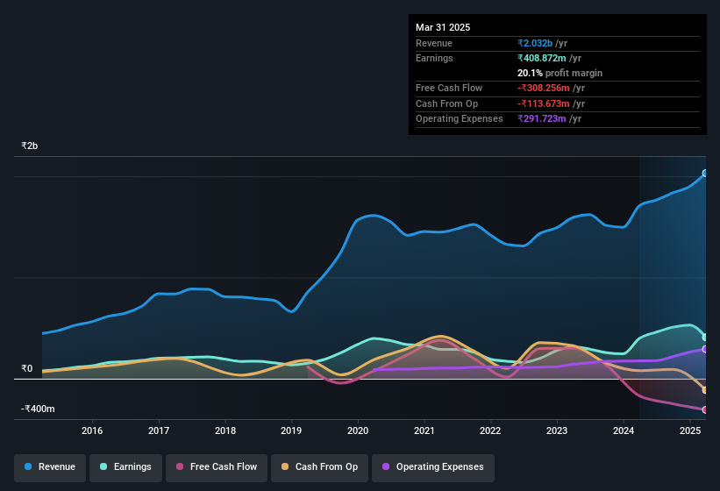Select the Operating Expenses endpoint marker

705,350
